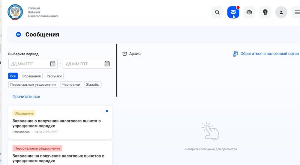Select the Рассылки filter chip
This screenshot has width=300, height=165.
(x=54, y=76)
